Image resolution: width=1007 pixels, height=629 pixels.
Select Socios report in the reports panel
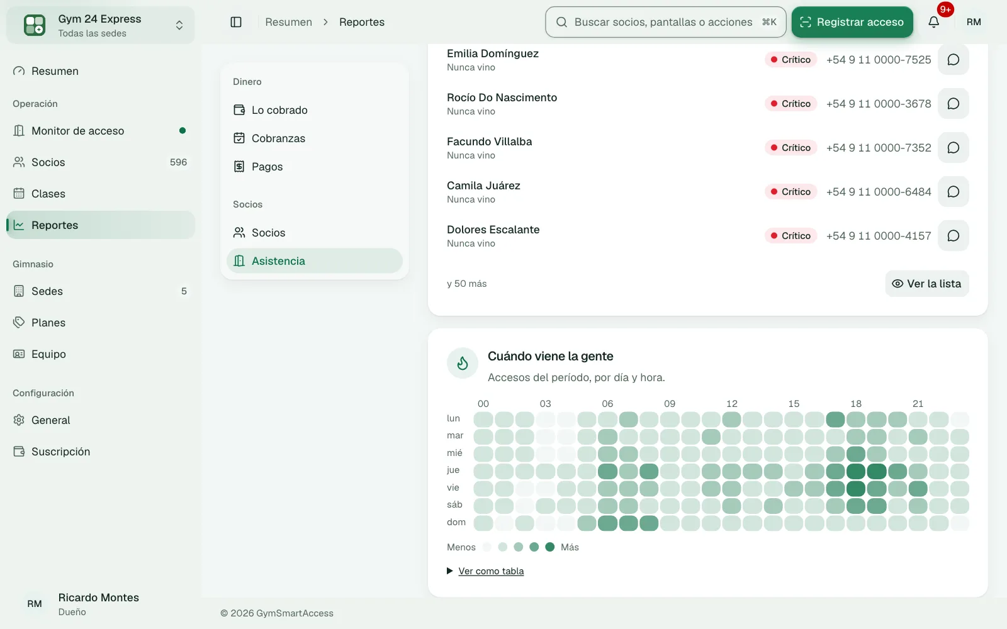(315, 233)
